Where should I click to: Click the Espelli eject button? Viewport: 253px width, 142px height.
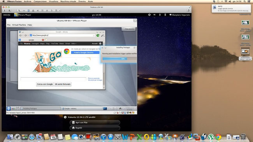coord(95,128)
